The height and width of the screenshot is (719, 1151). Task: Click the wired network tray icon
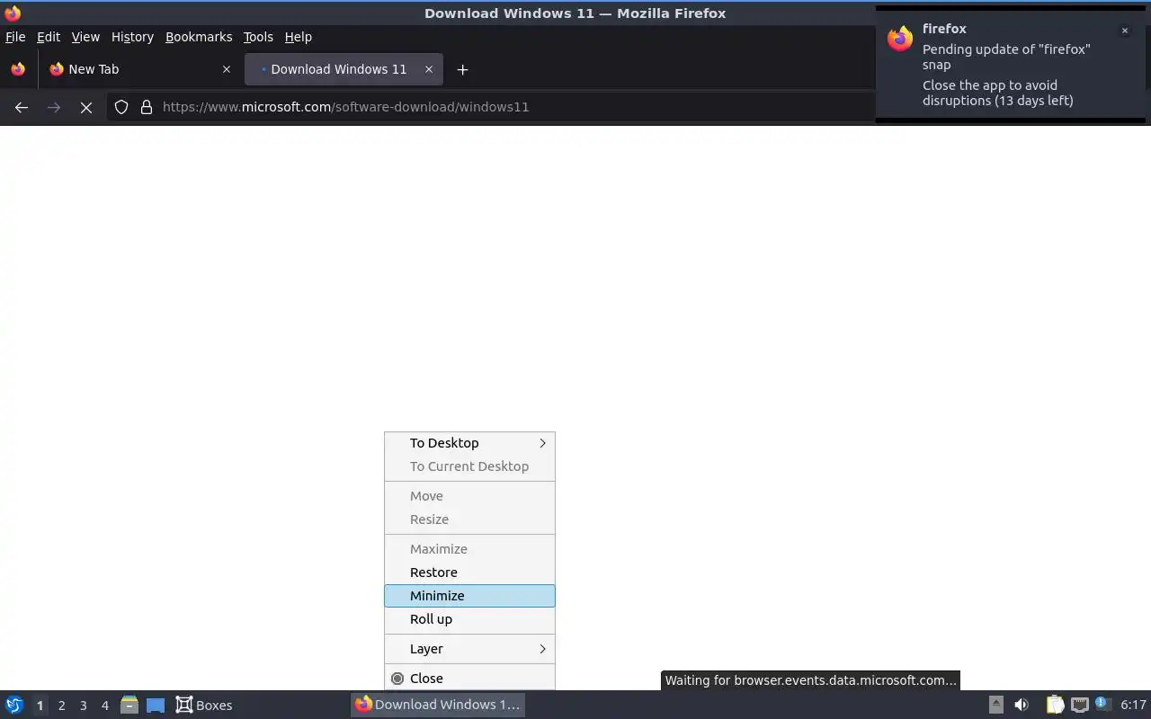coord(1080,705)
